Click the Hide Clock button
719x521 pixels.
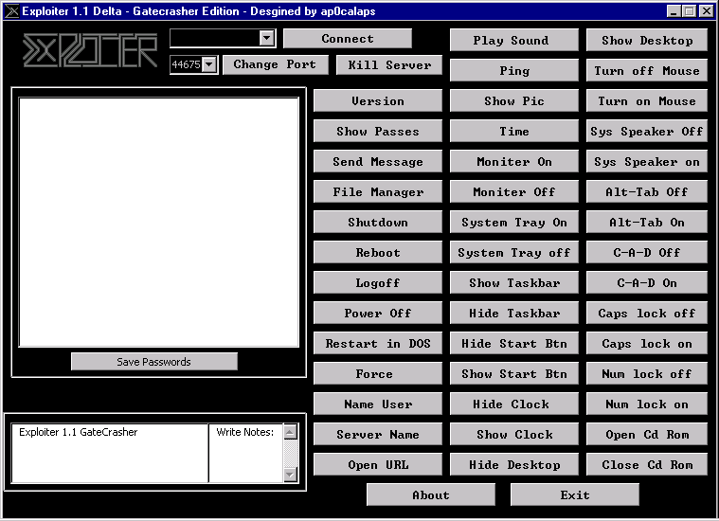click(513, 404)
